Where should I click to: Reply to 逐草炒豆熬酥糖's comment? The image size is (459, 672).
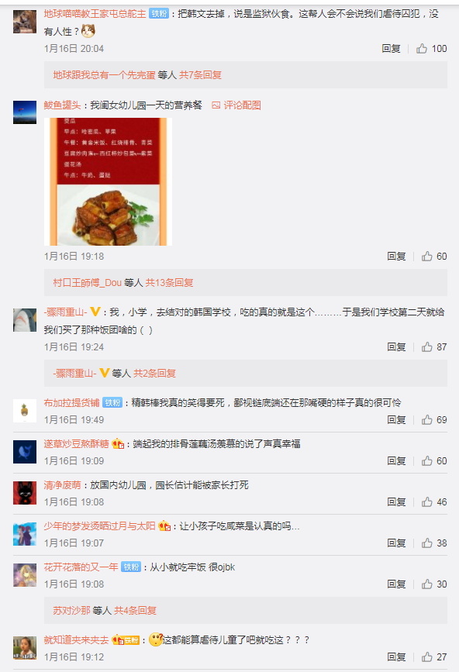pyautogui.click(x=396, y=460)
